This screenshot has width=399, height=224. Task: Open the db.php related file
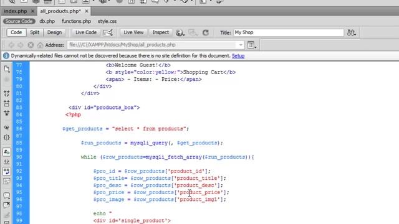[47, 21]
